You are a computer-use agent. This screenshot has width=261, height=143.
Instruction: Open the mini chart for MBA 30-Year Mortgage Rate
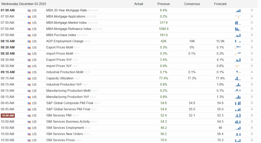click(238, 10)
